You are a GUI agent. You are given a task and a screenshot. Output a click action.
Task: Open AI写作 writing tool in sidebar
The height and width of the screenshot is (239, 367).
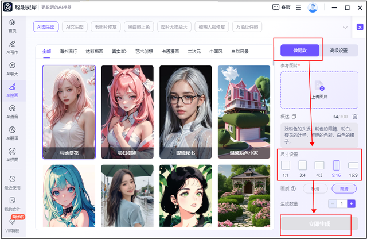(x=13, y=47)
